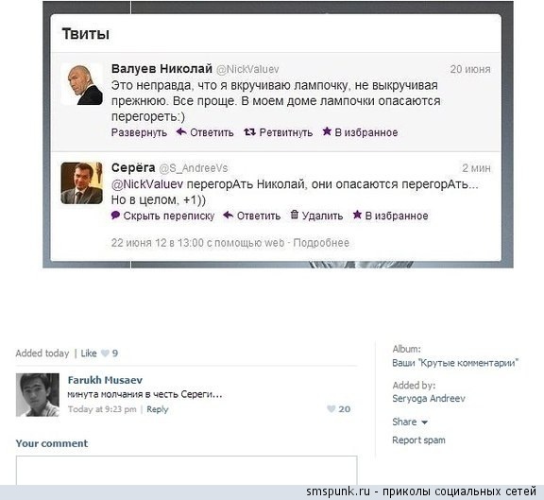Expand Valuev's tweet with Развернуть
544x500 pixels.
click(139, 132)
